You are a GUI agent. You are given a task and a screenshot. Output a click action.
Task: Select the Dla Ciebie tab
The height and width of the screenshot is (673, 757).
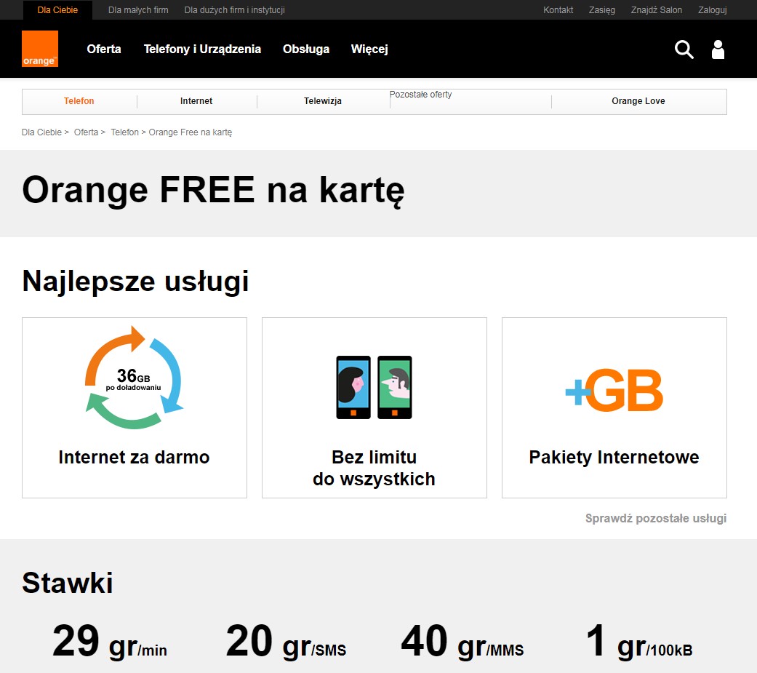(x=57, y=9)
